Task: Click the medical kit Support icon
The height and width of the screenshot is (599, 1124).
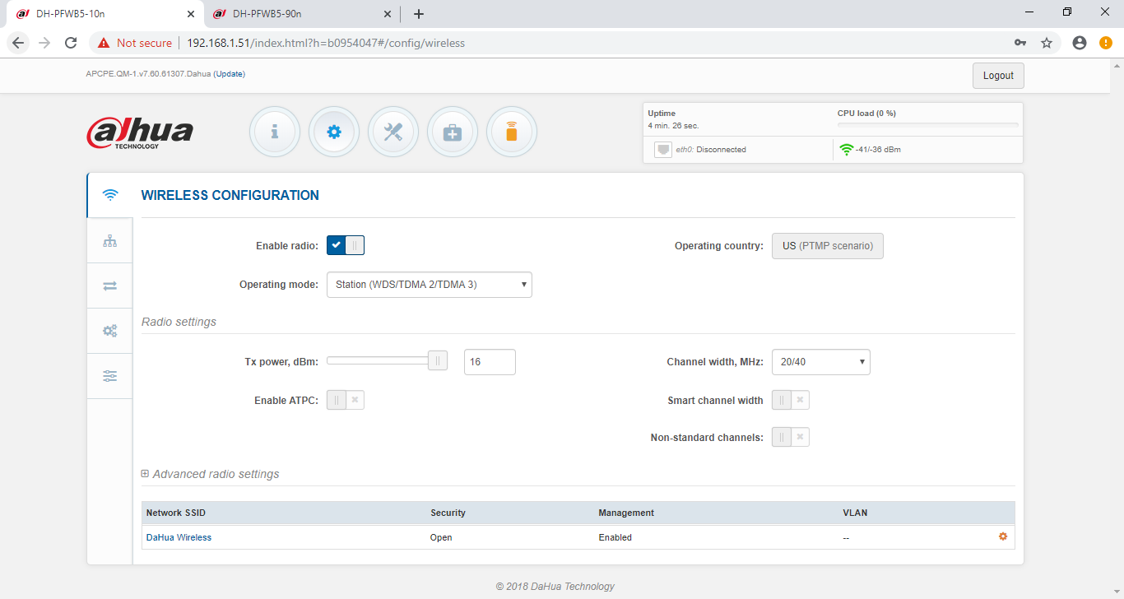Action: click(453, 132)
